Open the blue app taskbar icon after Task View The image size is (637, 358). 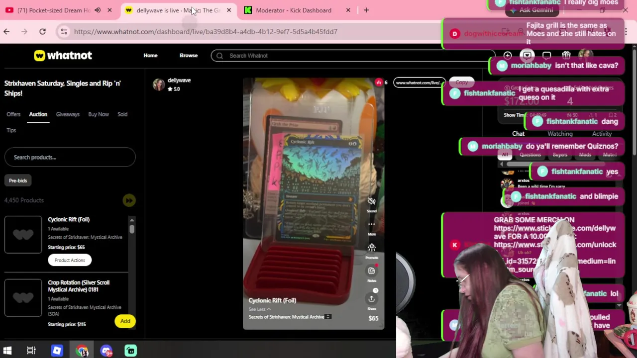[x=57, y=351]
